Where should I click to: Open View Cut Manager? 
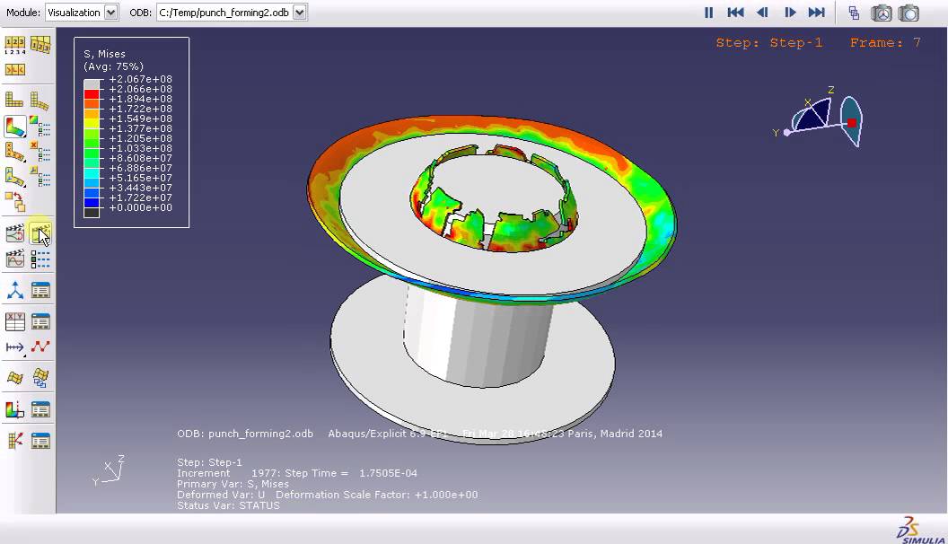40,410
